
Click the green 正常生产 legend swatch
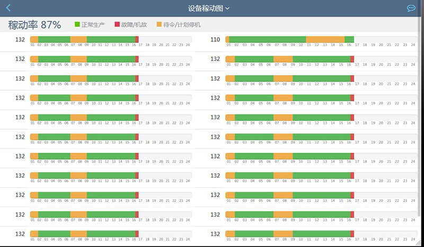point(77,24)
